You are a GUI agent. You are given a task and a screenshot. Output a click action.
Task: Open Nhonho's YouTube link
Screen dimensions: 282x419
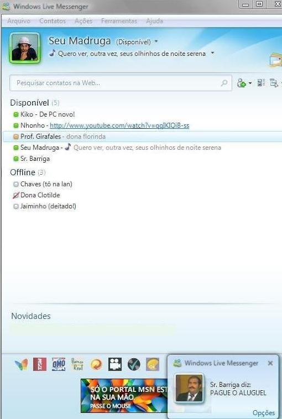[119, 125]
